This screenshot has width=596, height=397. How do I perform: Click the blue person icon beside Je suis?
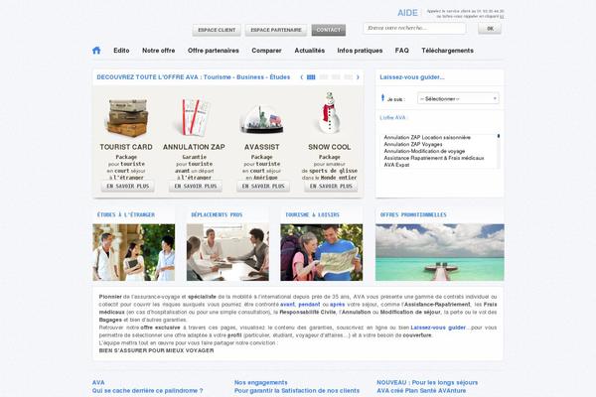point(382,98)
